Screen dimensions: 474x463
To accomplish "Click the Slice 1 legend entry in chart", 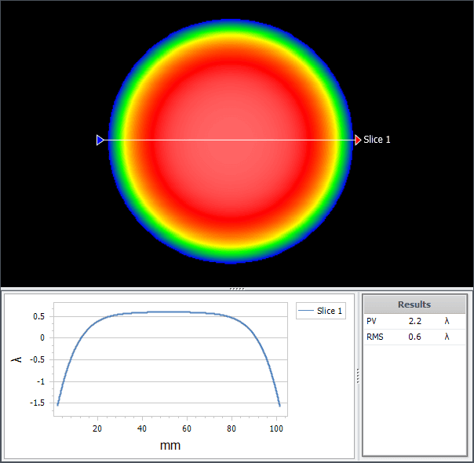I will coord(329,312).
